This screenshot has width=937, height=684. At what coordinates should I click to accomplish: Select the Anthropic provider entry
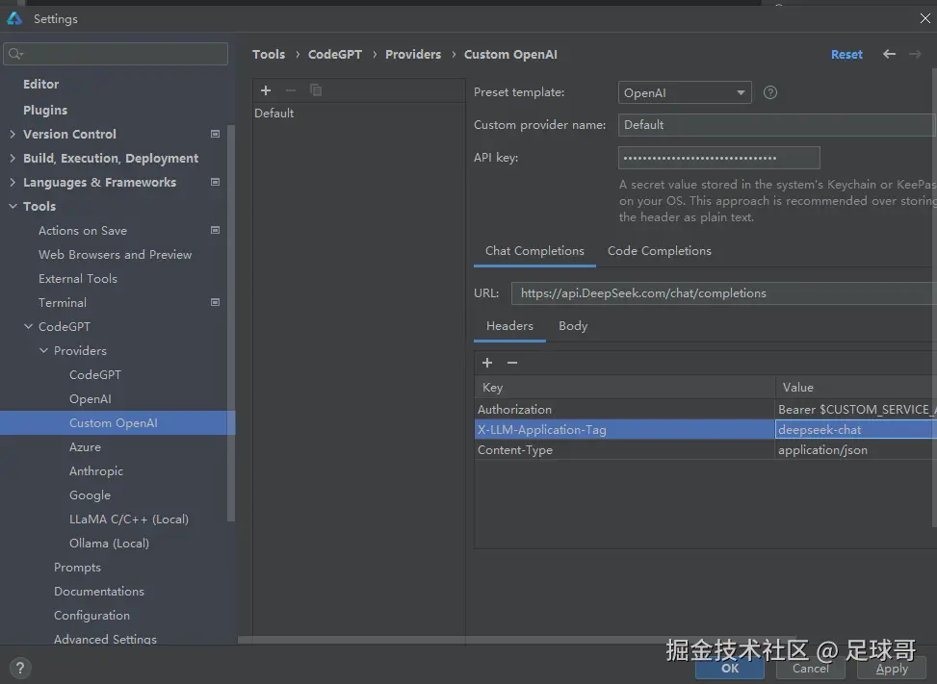96,471
